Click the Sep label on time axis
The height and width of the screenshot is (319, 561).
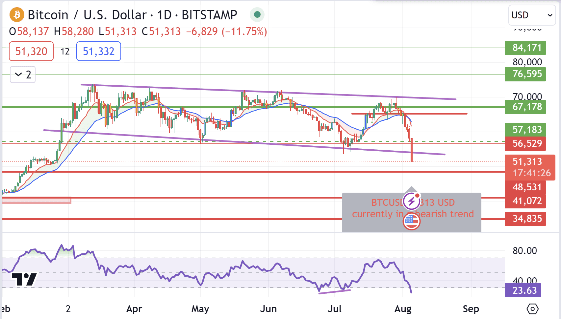pyautogui.click(x=471, y=309)
